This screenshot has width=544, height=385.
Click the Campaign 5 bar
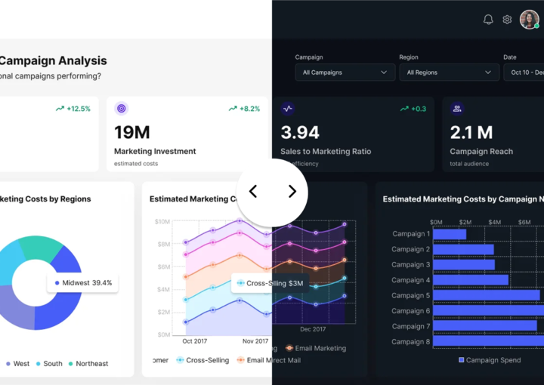click(x=487, y=295)
